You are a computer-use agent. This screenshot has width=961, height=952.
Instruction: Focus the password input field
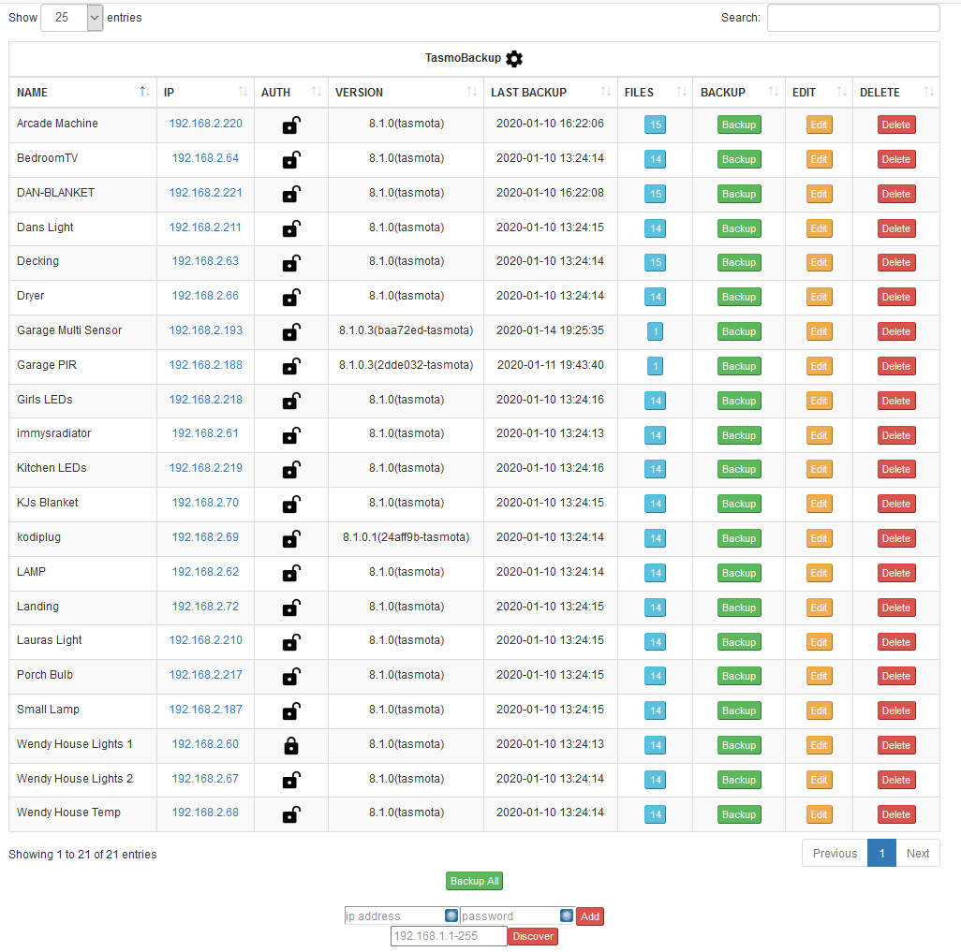point(517,915)
